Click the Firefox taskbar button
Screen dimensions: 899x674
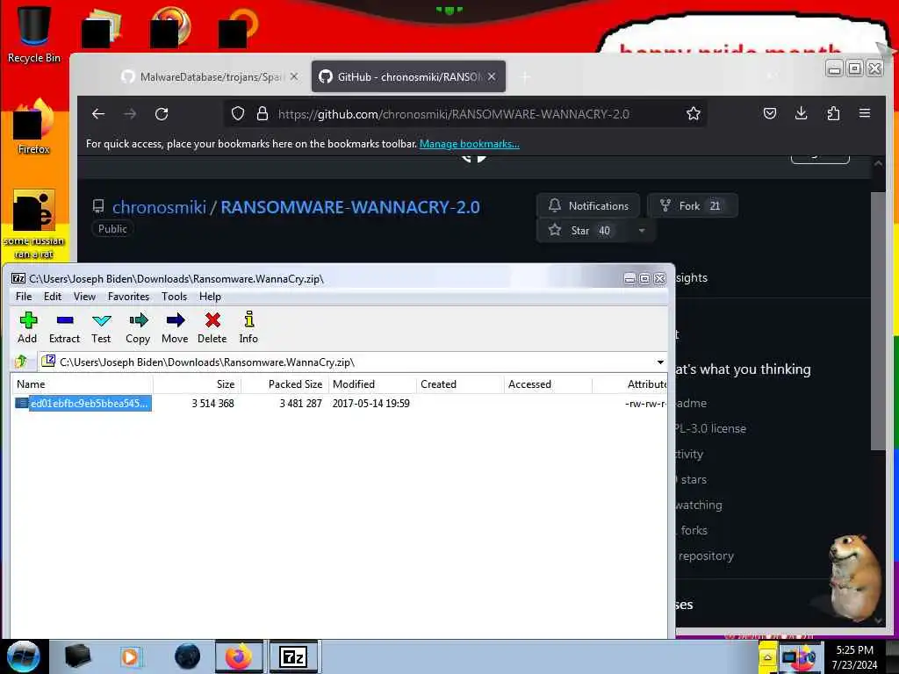click(239, 656)
